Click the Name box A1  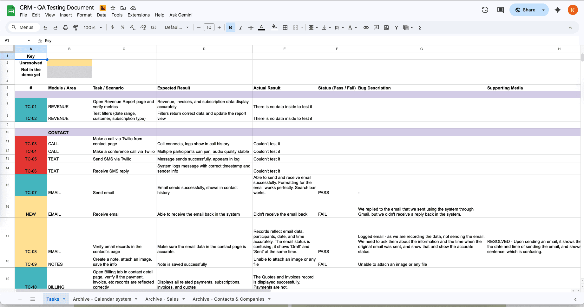coord(16,41)
